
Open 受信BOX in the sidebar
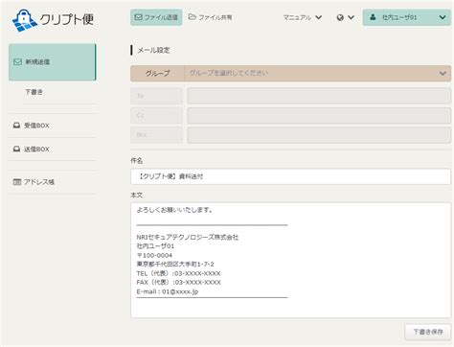pyautogui.click(x=52, y=126)
